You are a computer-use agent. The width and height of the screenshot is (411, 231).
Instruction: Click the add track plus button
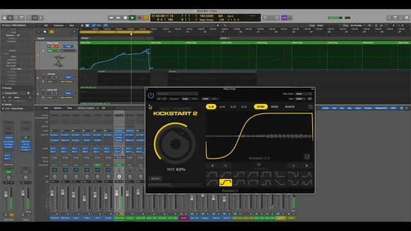(x=39, y=32)
